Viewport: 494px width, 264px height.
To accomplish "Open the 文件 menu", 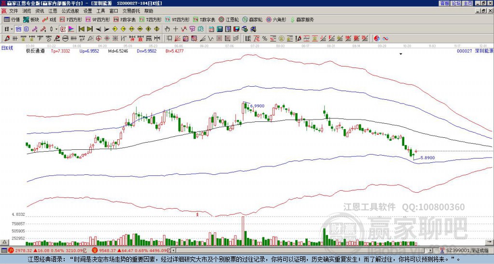I will click(14, 11).
